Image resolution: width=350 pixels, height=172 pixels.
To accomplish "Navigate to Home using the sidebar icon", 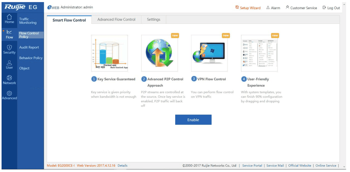I will (9, 18).
